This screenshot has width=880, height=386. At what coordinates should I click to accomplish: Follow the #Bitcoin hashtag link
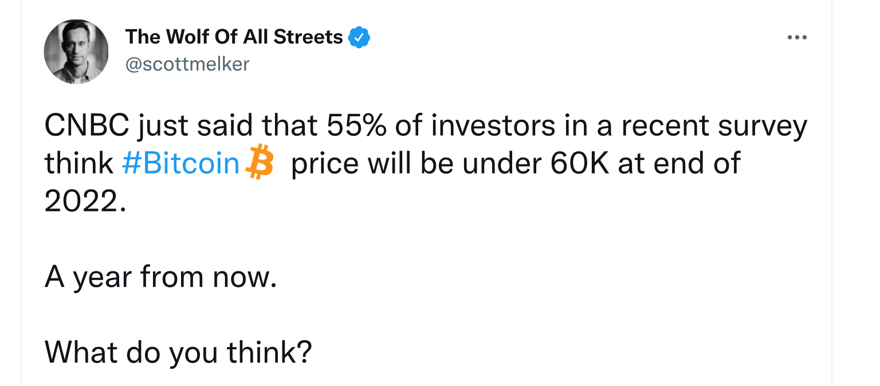click(x=180, y=164)
